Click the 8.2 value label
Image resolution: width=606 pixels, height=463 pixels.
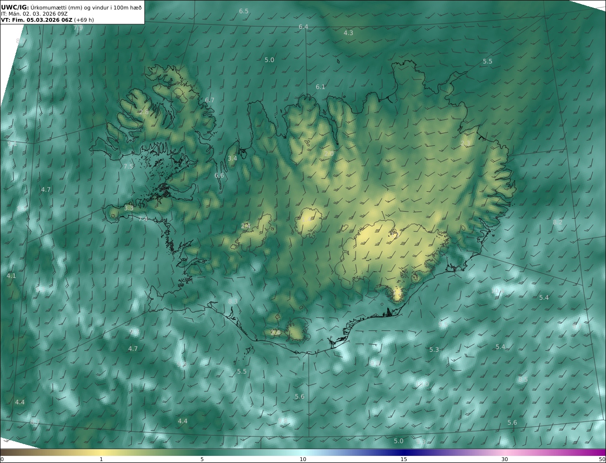[558, 223]
